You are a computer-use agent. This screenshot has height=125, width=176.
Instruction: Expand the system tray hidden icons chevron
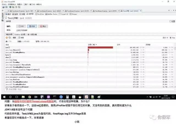[147, 97]
